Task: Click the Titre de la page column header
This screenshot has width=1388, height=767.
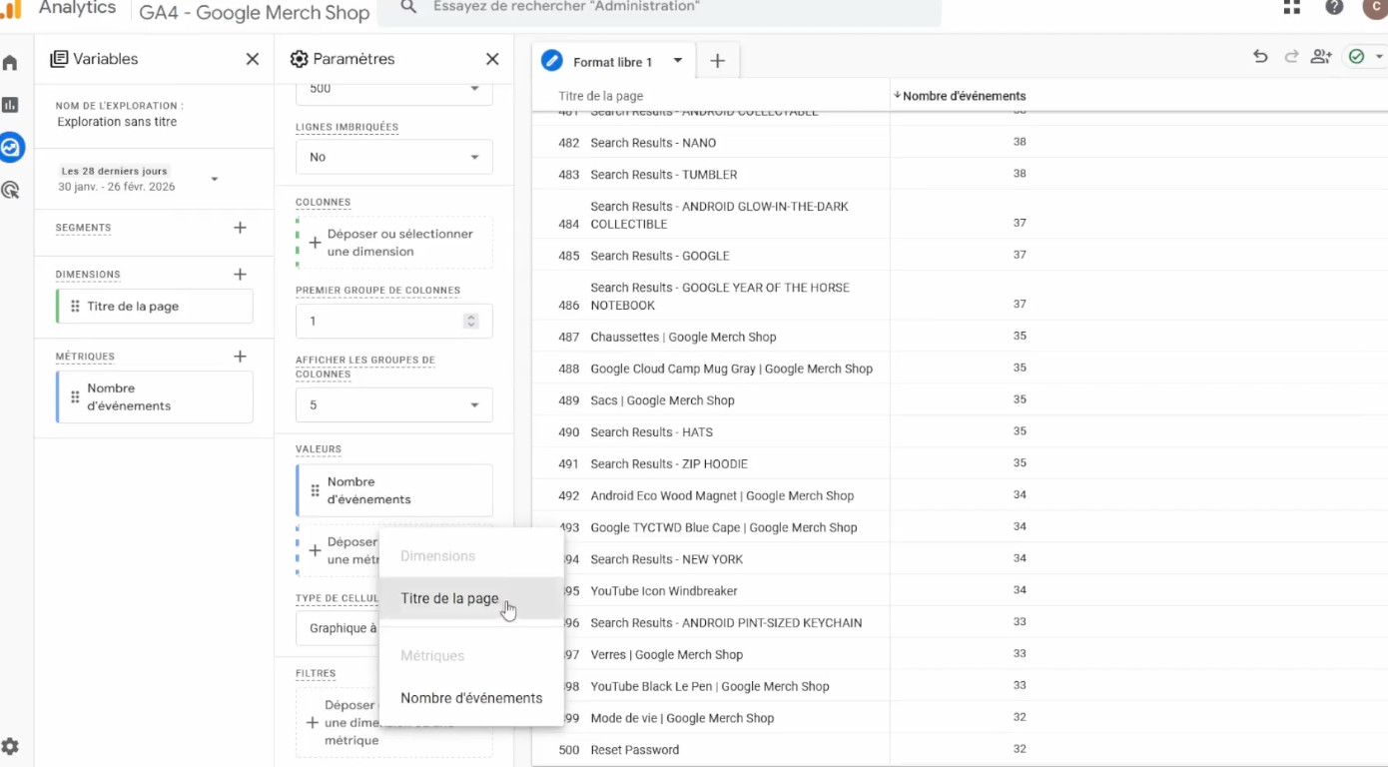Action: coord(600,96)
